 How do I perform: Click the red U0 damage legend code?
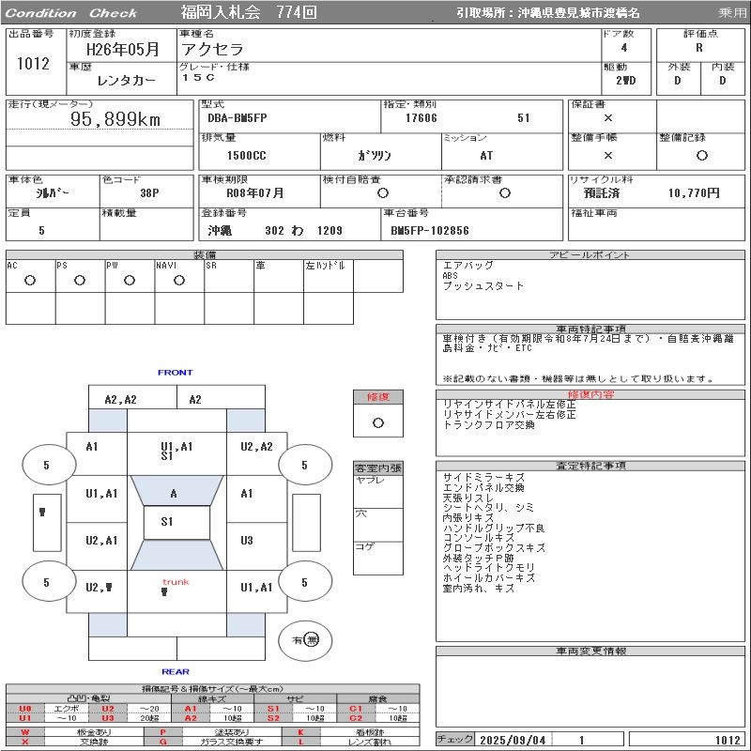(25, 709)
